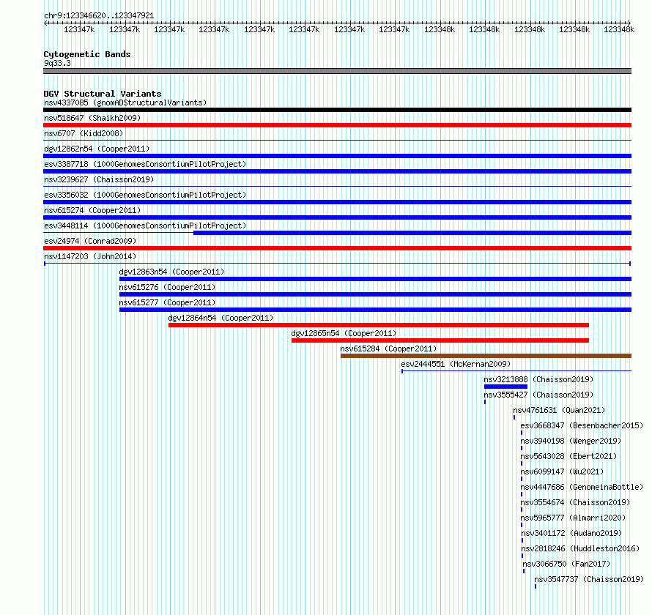
Task: Click the short blue nsv3213888 bar
Action: (505, 387)
